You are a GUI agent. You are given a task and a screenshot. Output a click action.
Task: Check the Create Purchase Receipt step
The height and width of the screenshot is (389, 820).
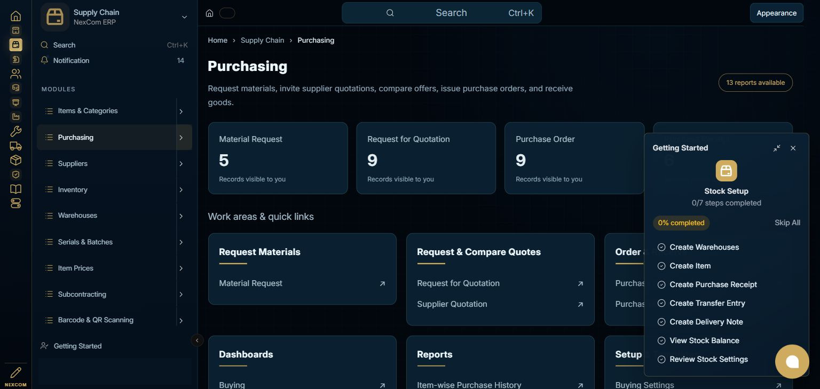pos(707,284)
